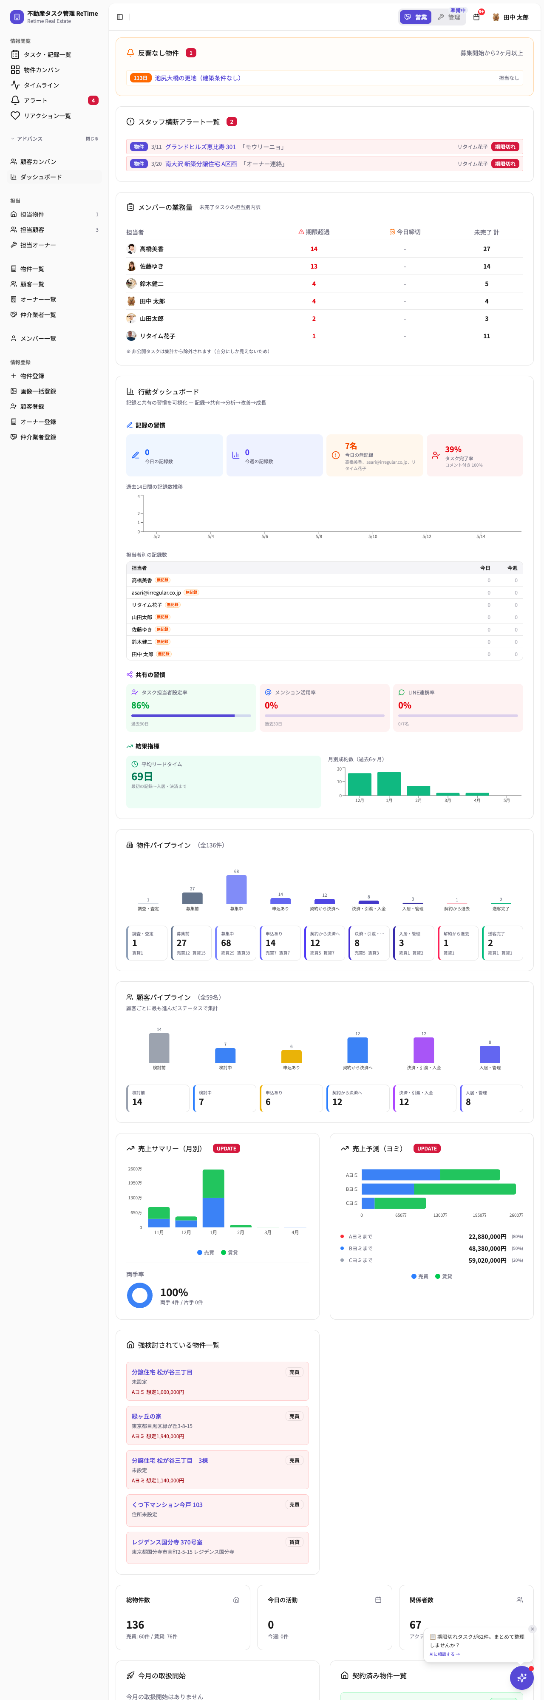Switch to the 管理 mode tab
The image size is (544, 1700).
pos(449,17)
